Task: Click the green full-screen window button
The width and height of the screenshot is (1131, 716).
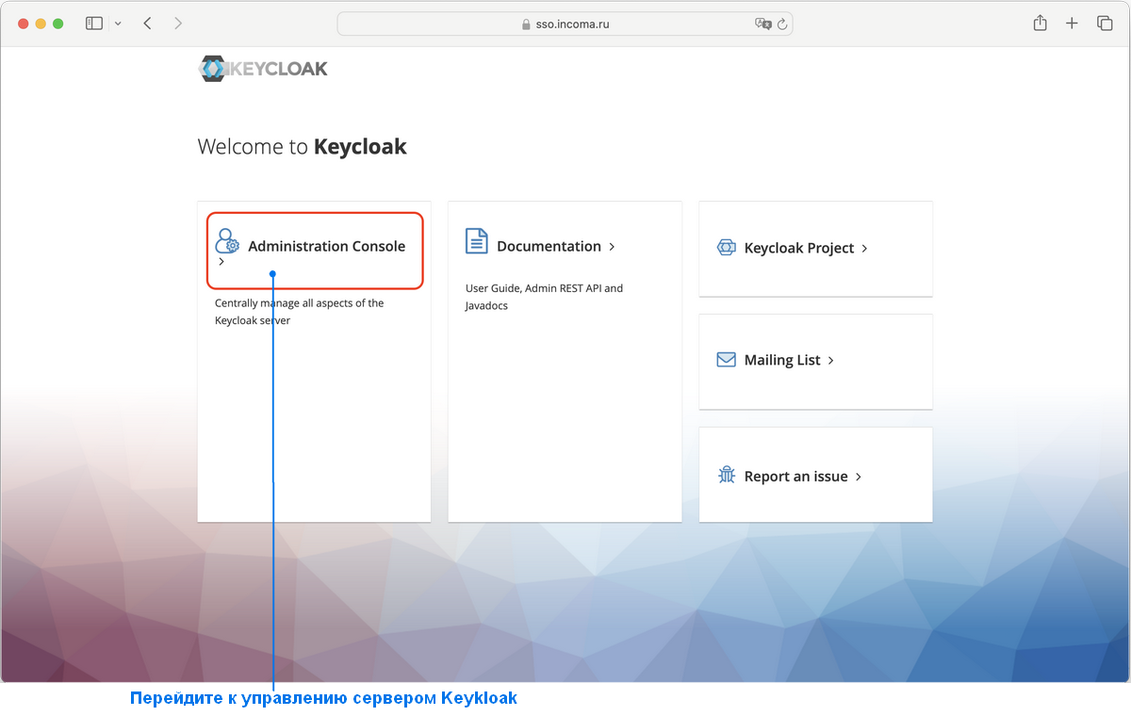Action: [57, 24]
